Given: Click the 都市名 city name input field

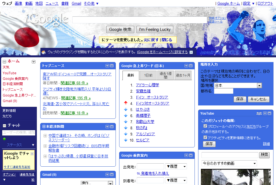Looking at the screenshot, I should 223,91.
